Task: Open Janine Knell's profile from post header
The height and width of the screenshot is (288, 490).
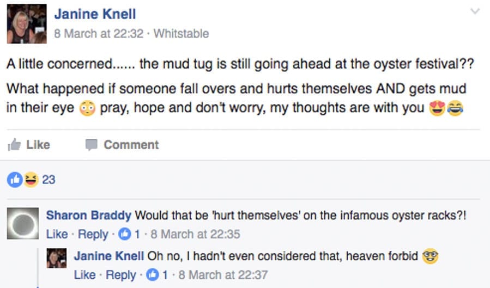Action: [x=95, y=15]
